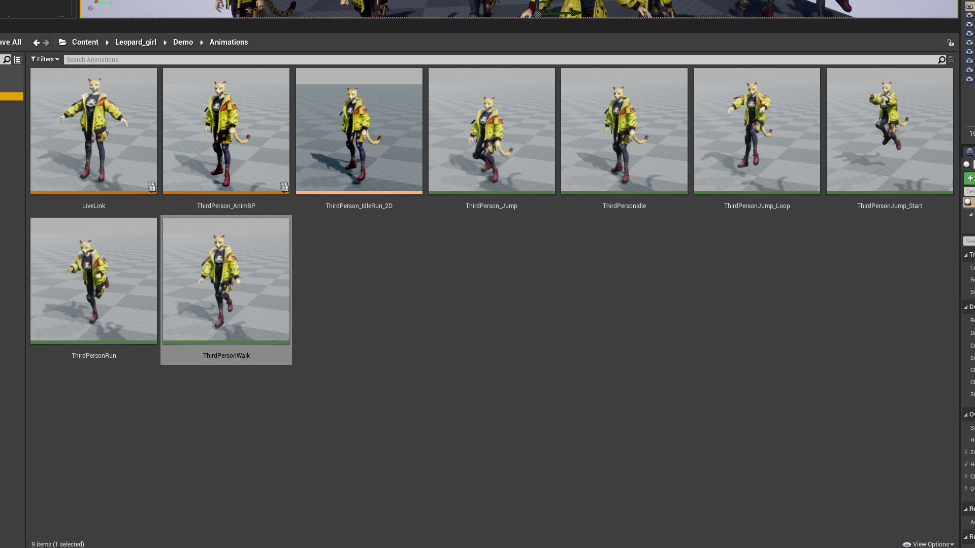Viewport: 975px width, 548px height.
Task: Navigate to Content root in breadcrumb
Action: coord(85,42)
